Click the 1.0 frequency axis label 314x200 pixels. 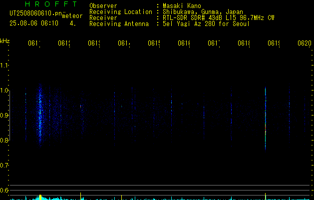tap(4, 90)
